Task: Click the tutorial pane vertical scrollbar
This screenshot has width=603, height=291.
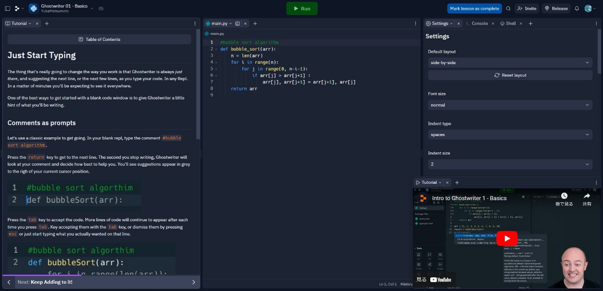Action: point(198,84)
